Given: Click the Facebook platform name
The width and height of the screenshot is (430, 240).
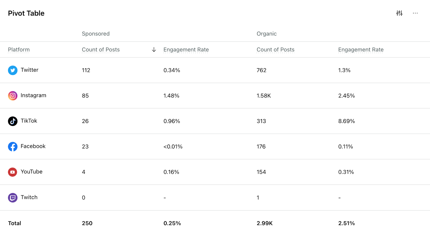Looking at the screenshot, I should (x=33, y=146).
